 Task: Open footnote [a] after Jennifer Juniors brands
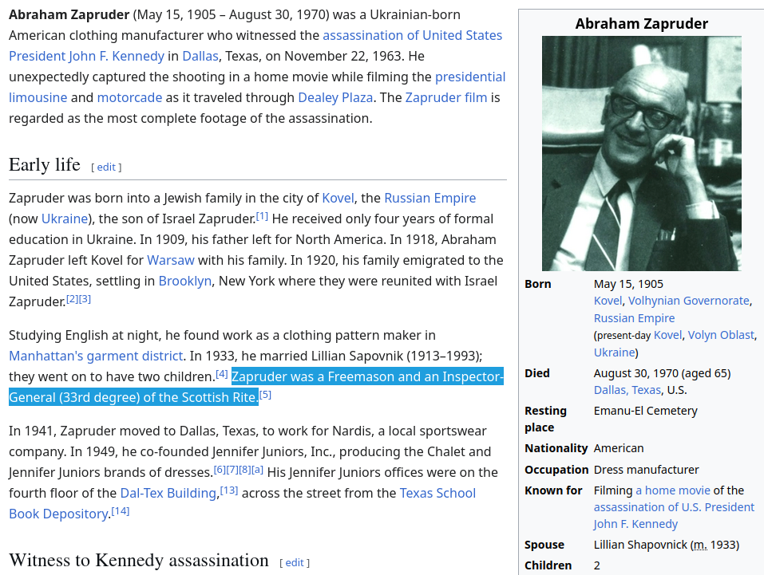(x=257, y=470)
